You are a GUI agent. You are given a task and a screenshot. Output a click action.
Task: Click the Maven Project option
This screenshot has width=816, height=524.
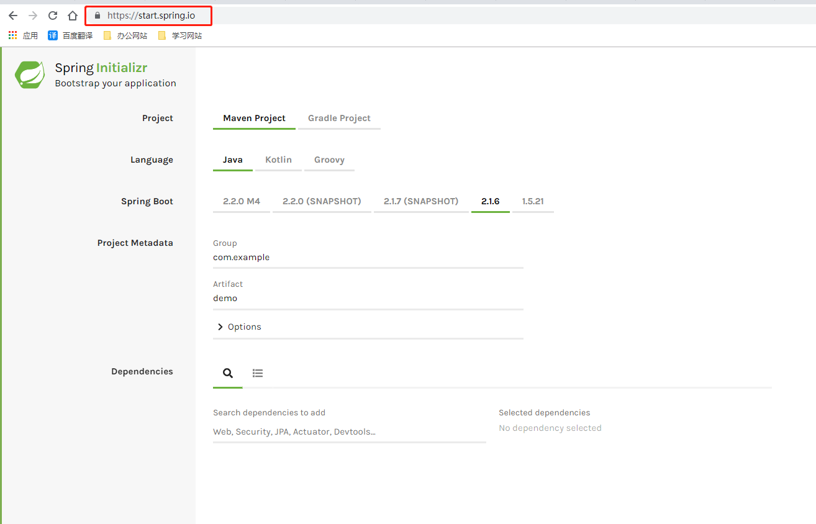click(x=254, y=118)
